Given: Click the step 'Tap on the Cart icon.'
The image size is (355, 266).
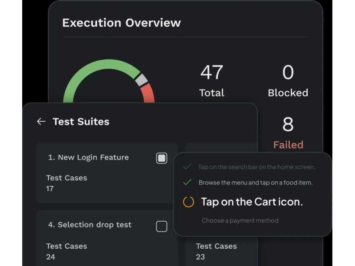Looking at the screenshot, I should pyautogui.click(x=252, y=202).
